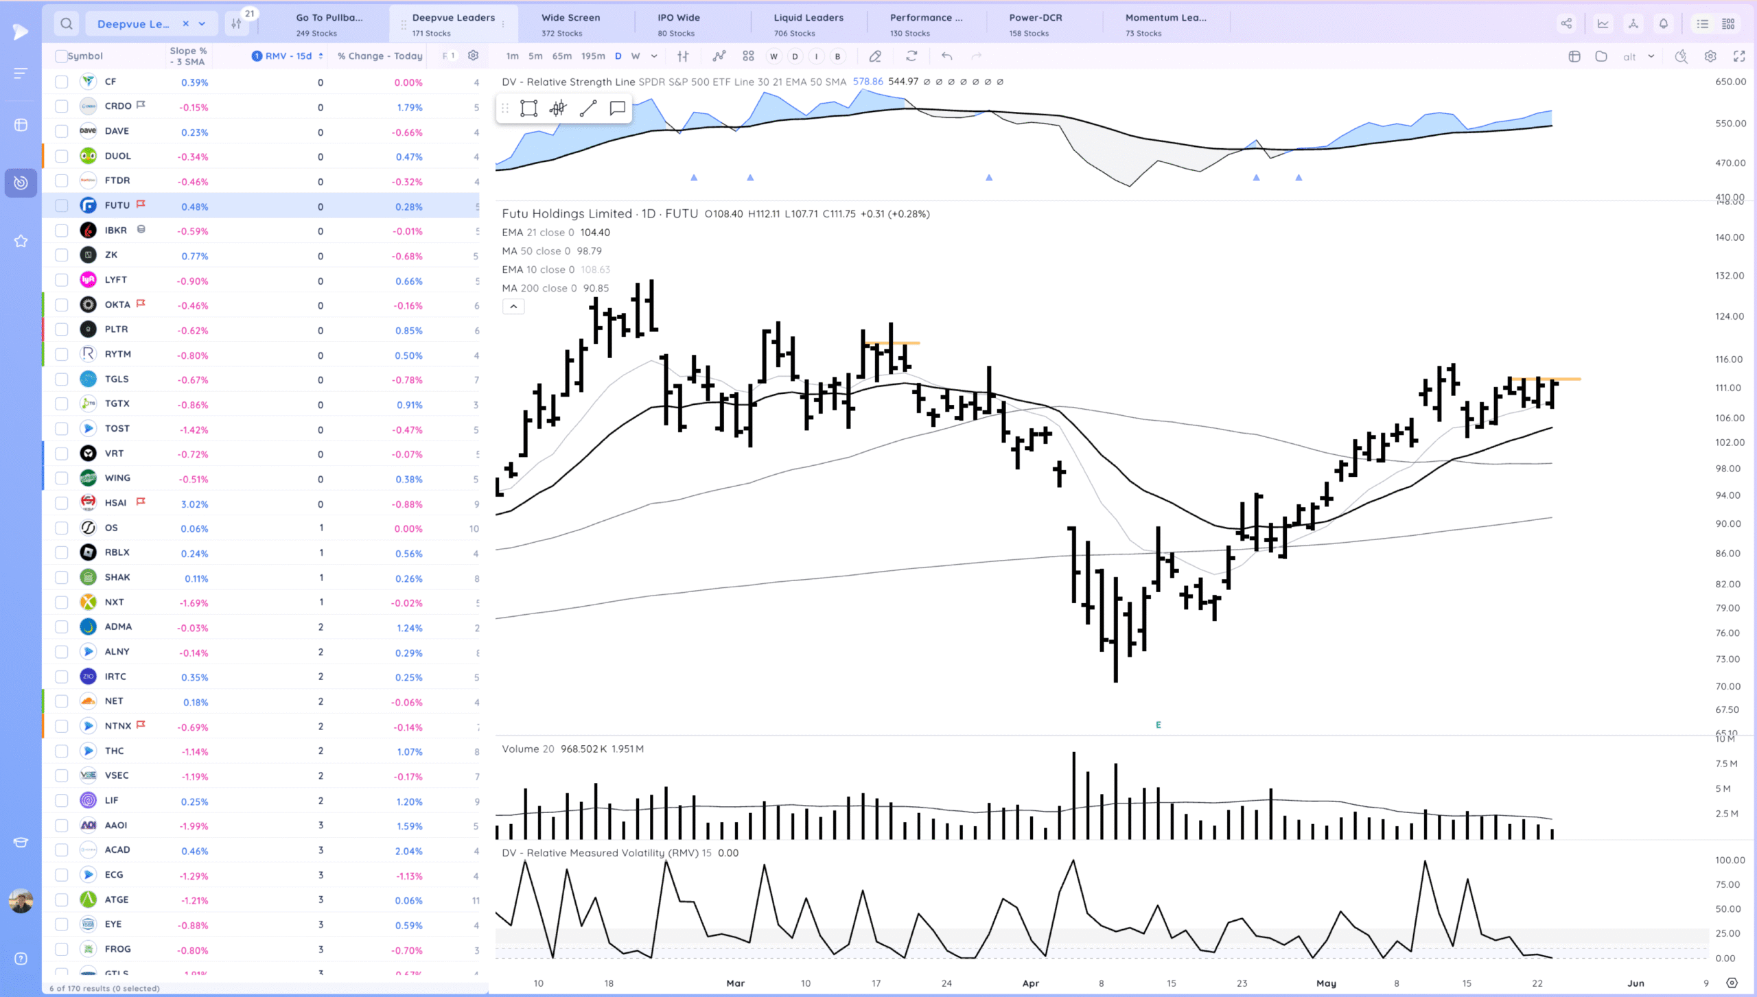The height and width of the screenshot is (997, 1757).
Task: Open the alerts bell icon
Action: coord(1663,23)
